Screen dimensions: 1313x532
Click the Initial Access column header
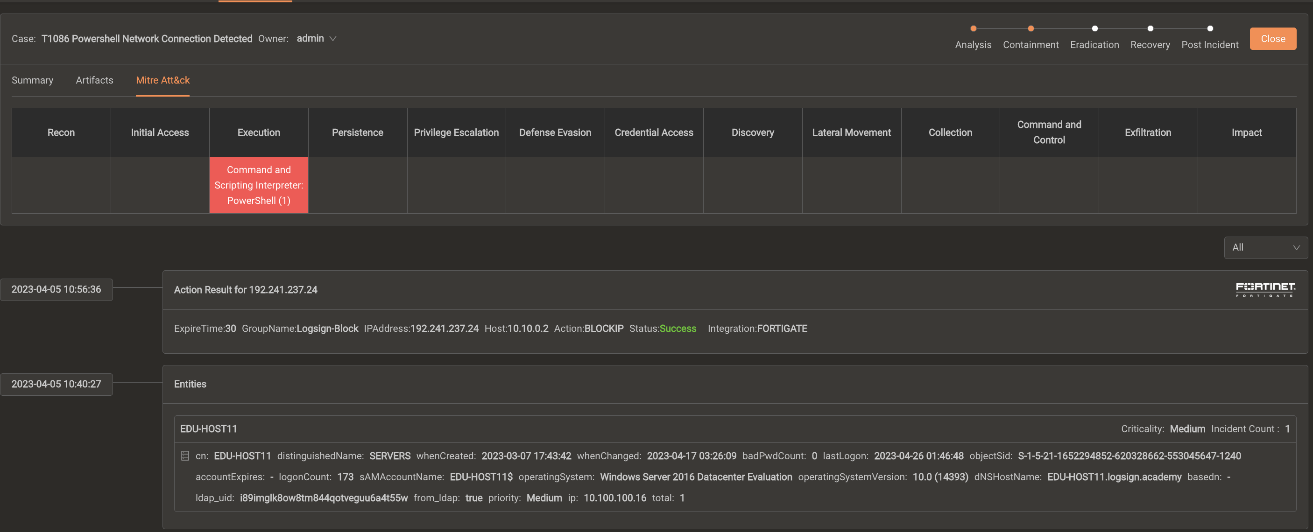point(160,133)
